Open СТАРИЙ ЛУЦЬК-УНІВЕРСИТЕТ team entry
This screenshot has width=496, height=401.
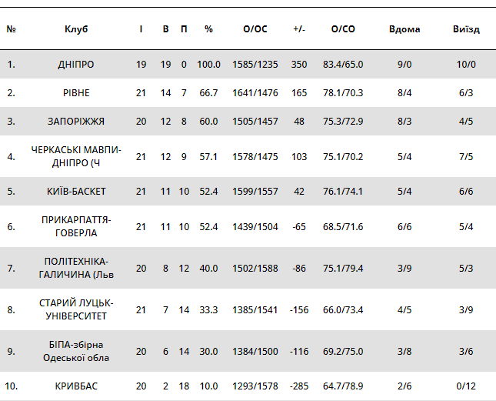(x=76, y=309)
